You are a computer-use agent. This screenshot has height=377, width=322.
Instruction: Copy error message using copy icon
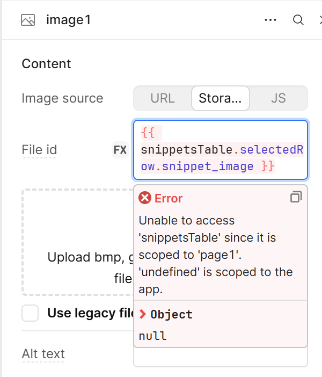click(x=296, y=197)
